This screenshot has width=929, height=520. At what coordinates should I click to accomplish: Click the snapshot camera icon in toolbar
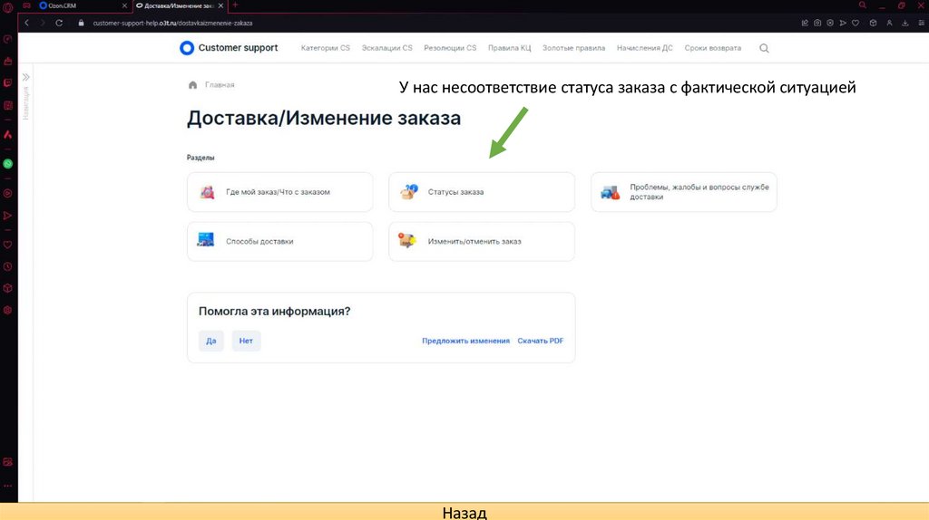pos(817,23)
